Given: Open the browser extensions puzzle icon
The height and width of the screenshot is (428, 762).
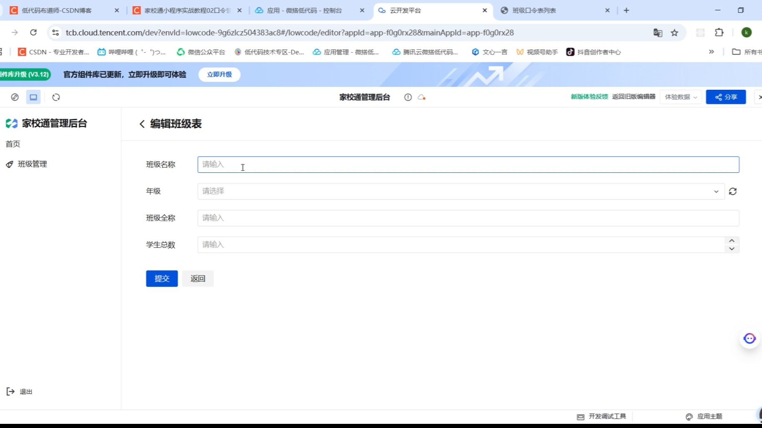Looking at the screenshot, I should (x=719, y=32).
